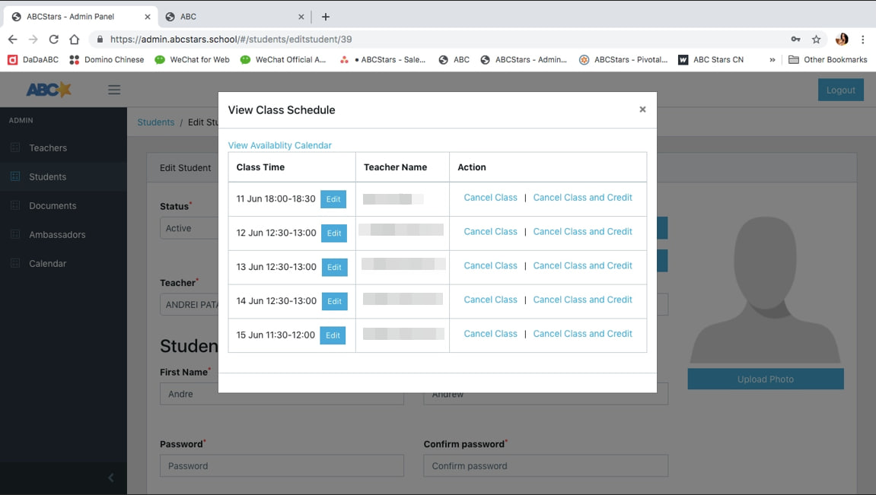Edit the 12 Jun 12:30-13:00 class
The image size is (876, 495).
[334, 233]
